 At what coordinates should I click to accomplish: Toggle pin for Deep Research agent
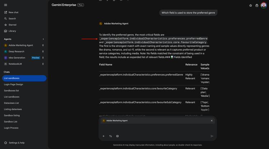(x=43, y=52)
